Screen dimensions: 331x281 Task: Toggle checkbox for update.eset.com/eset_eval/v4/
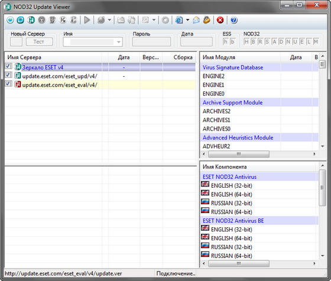click(x=8, y=84)
